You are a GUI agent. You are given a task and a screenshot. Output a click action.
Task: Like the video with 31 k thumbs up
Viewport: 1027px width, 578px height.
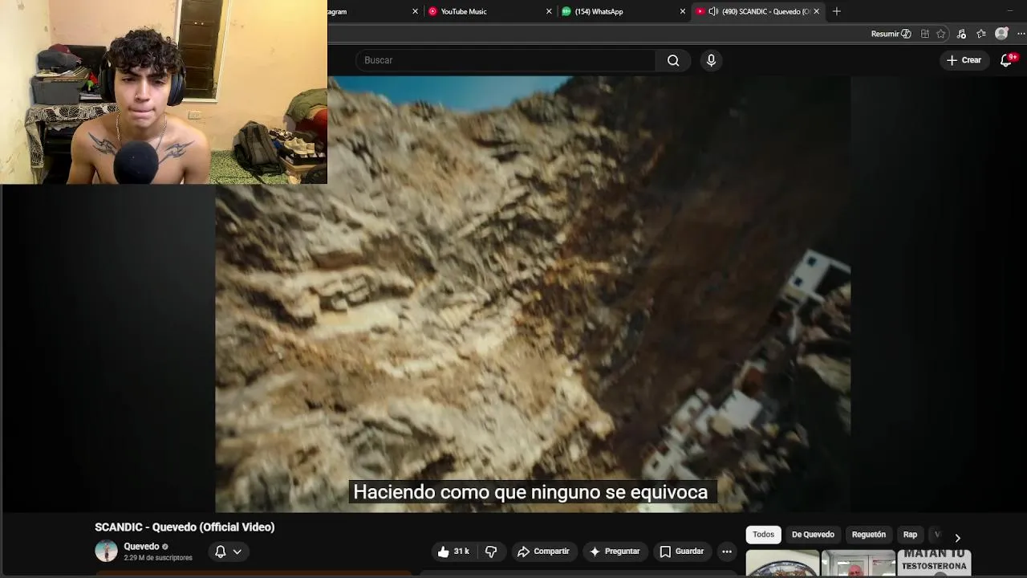pyautogui.click(x=453, y=552)
